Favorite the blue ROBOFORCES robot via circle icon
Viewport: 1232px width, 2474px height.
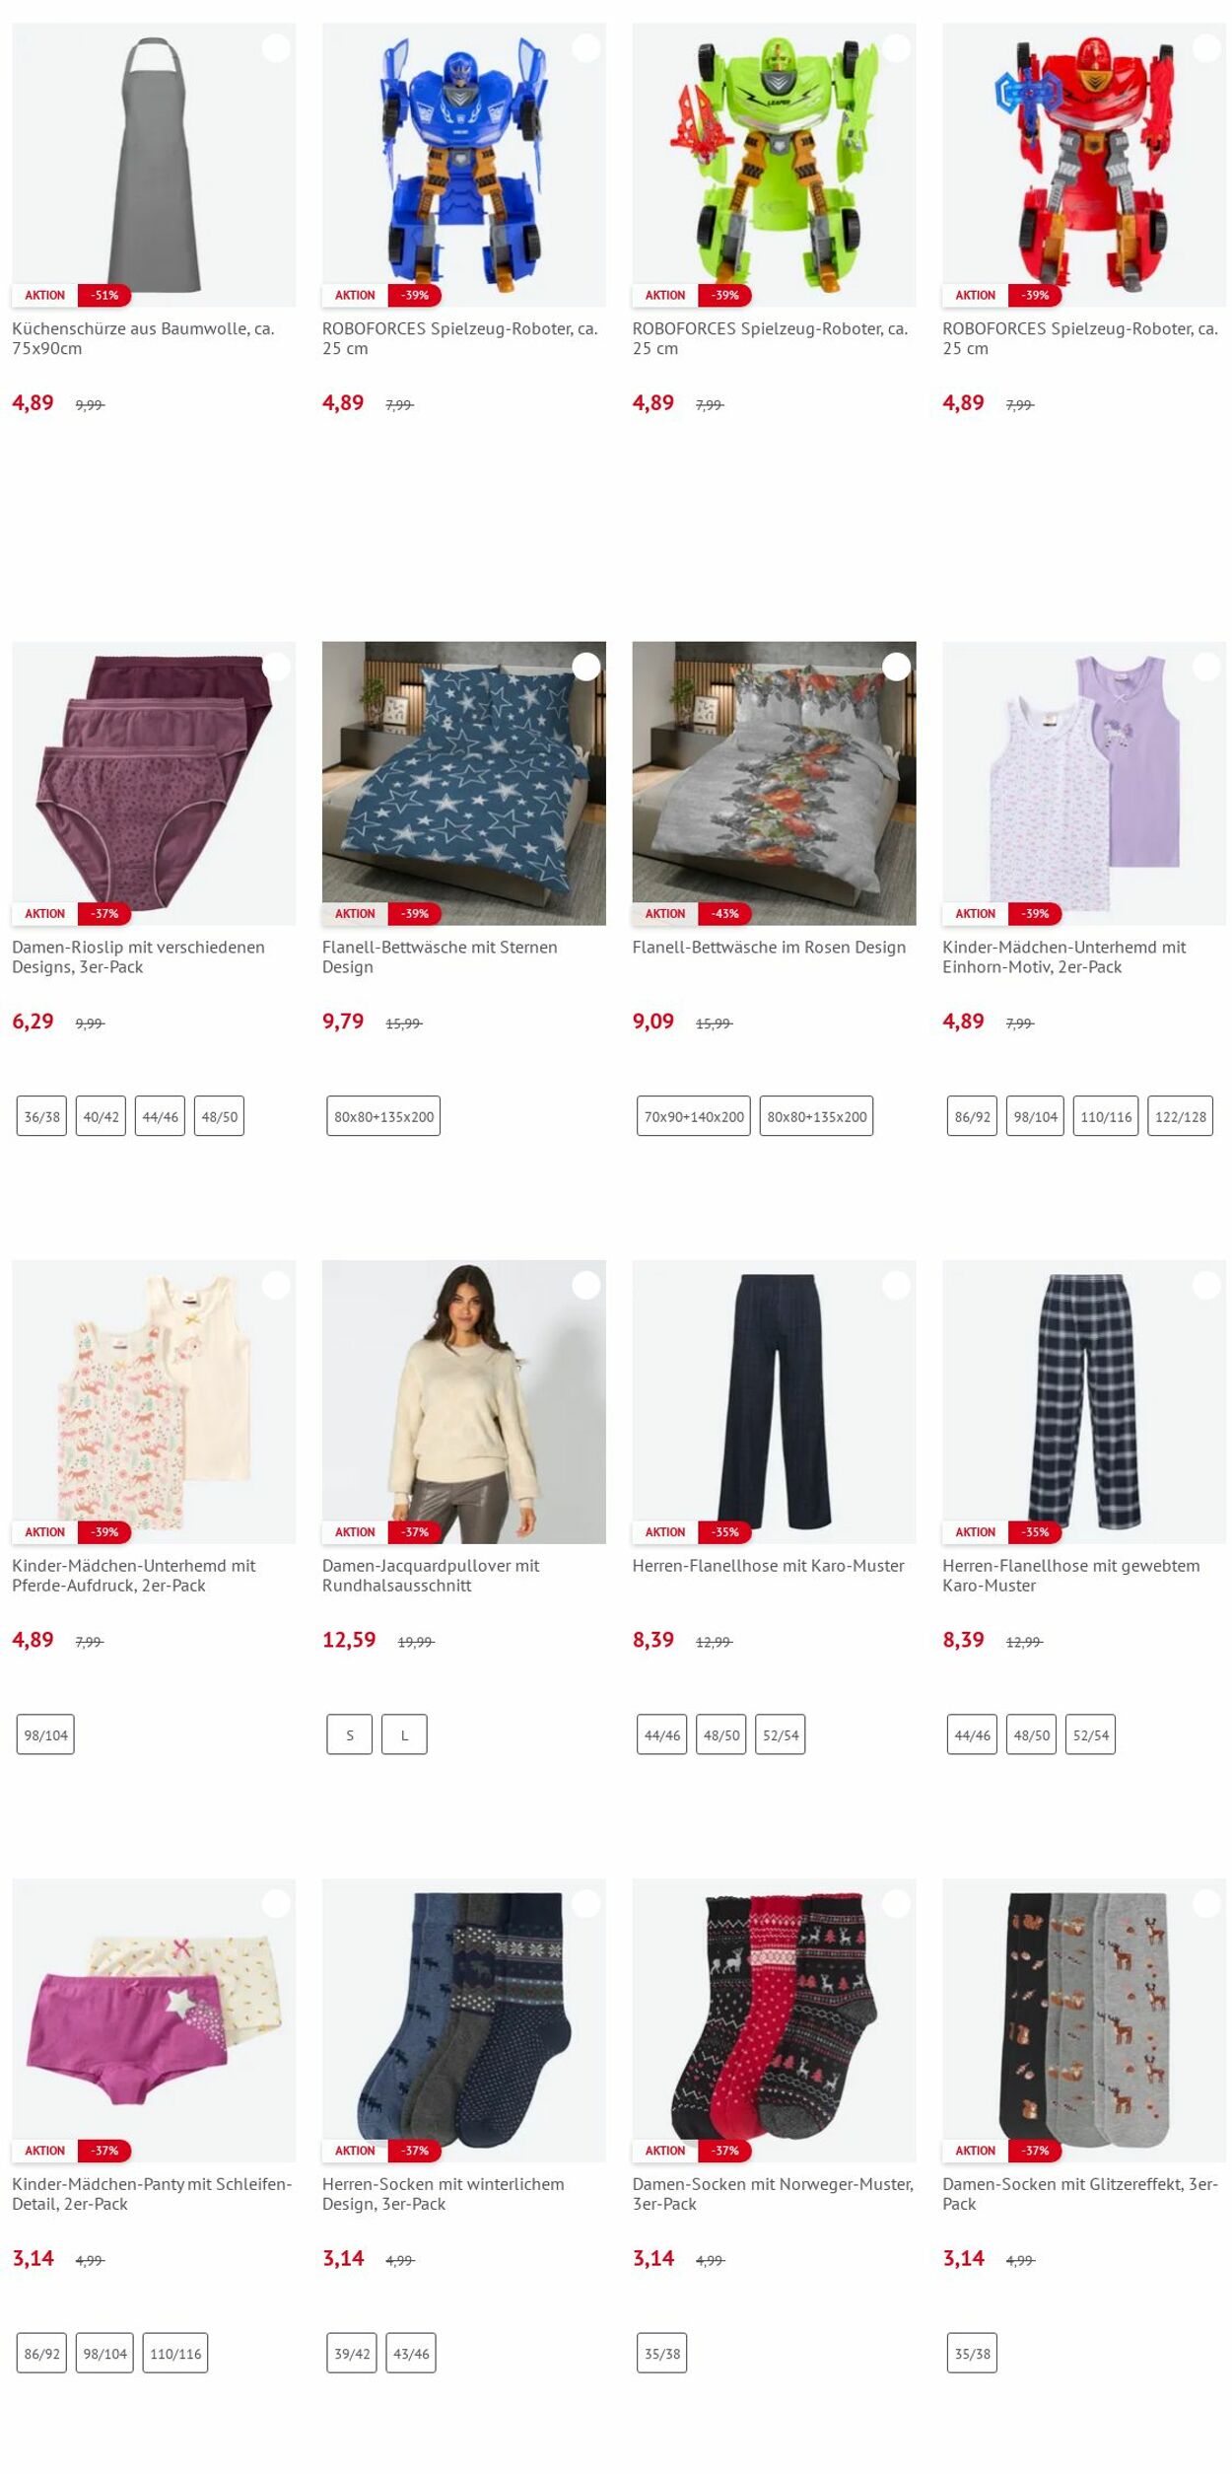click(x=586, y=48)
